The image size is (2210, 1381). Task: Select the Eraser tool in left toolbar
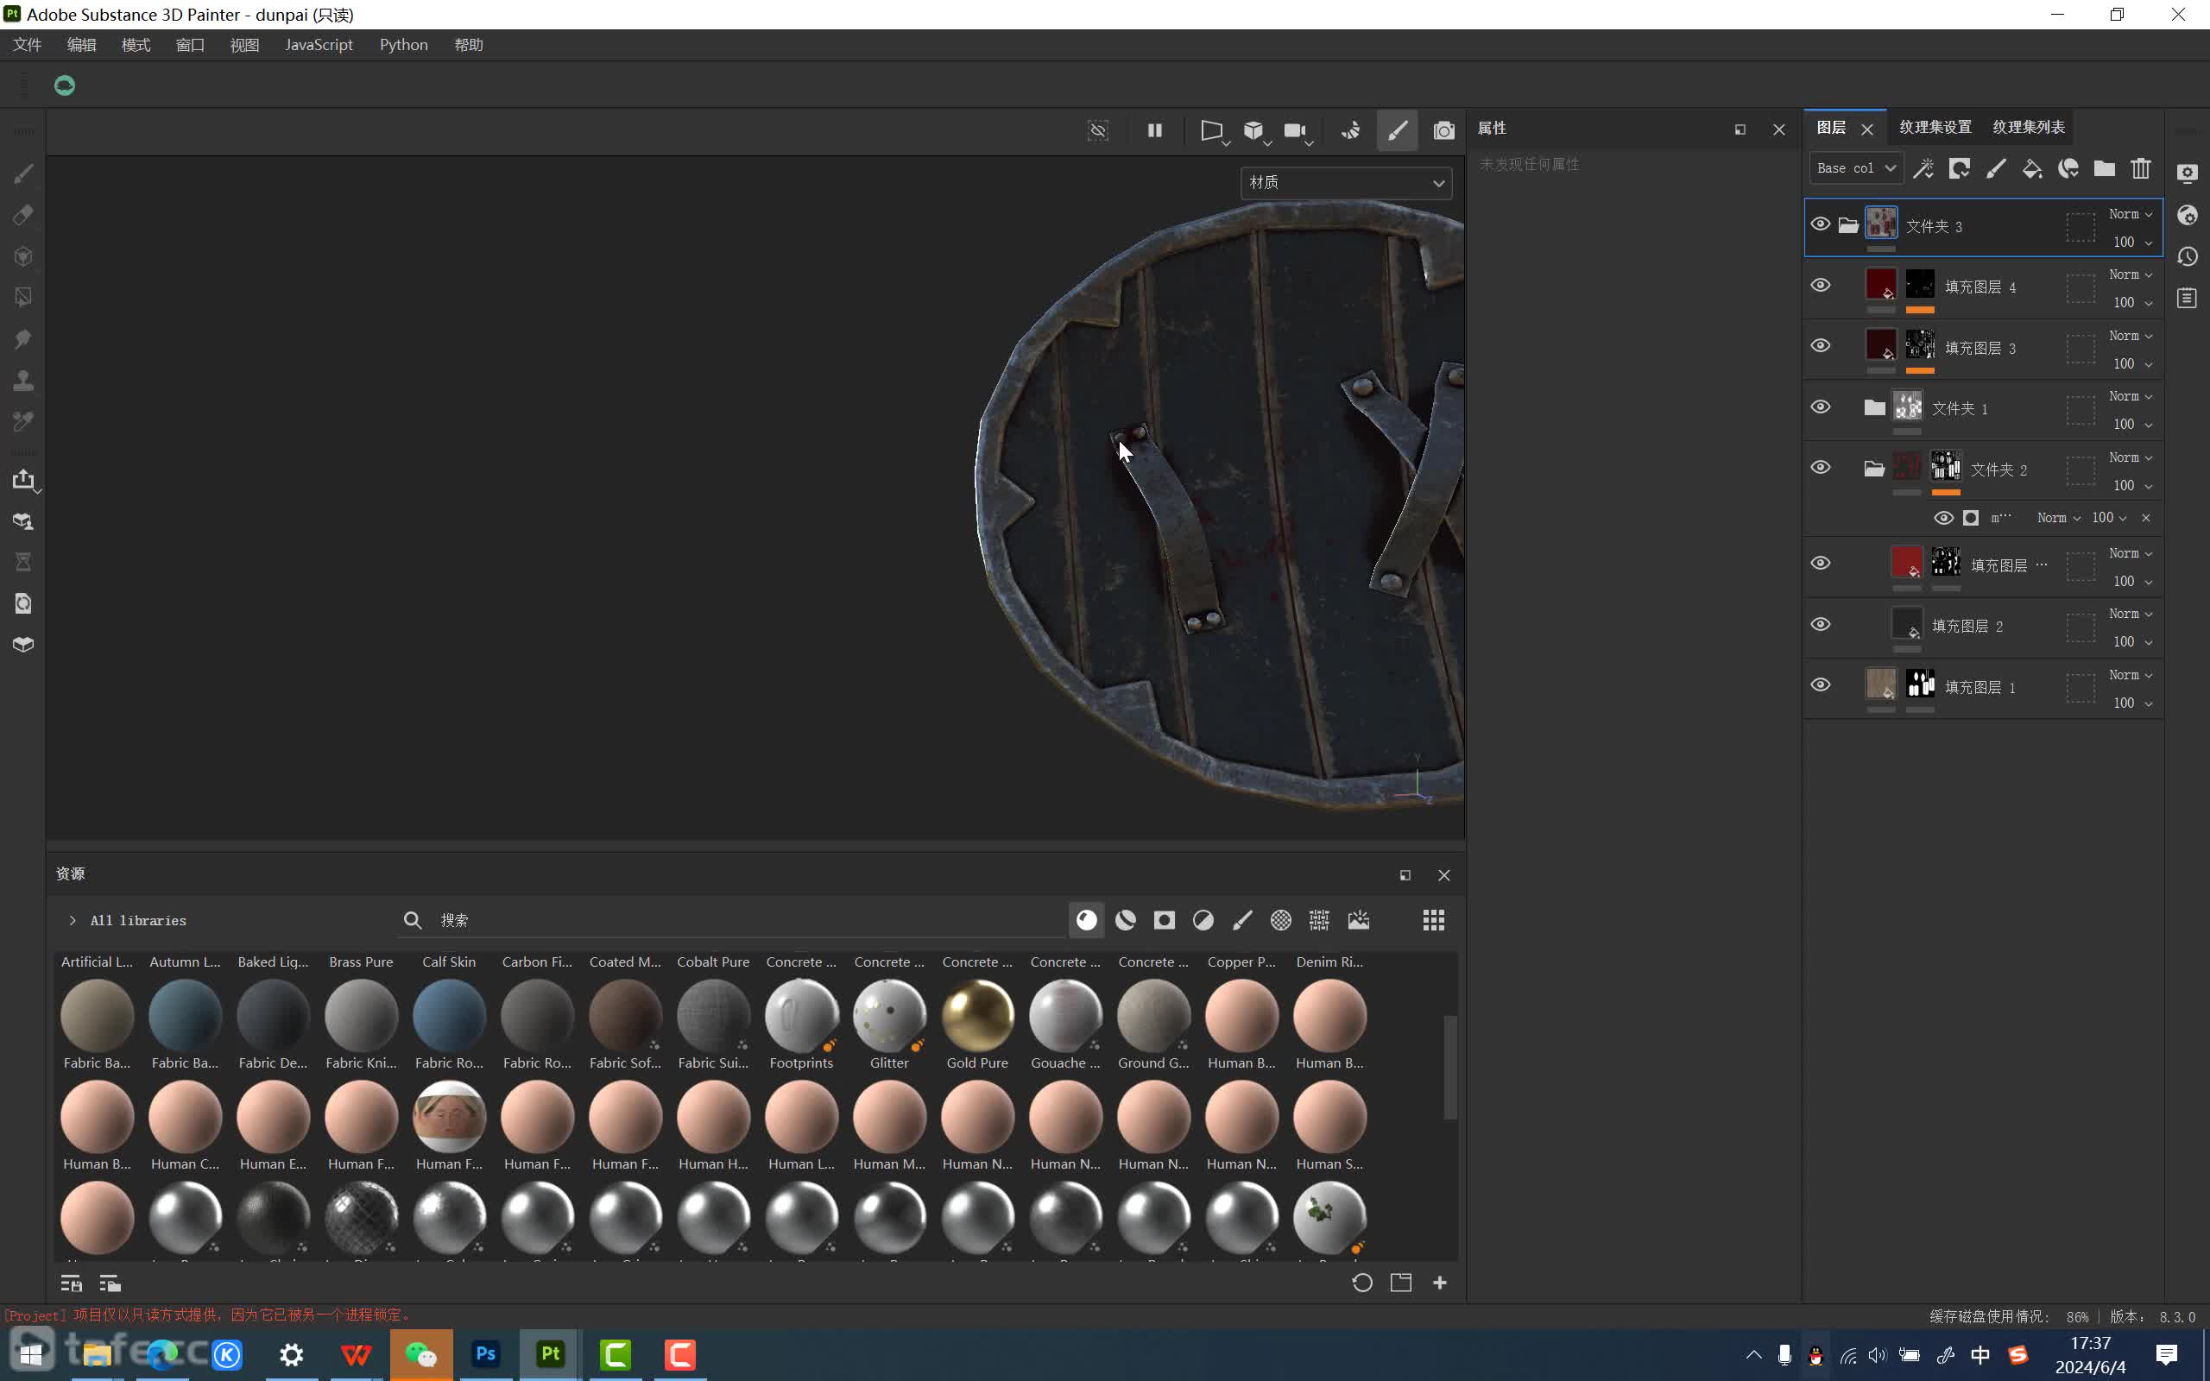(x=24, y=215)
